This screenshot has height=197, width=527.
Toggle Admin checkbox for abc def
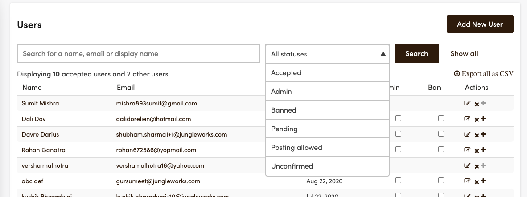398,181
